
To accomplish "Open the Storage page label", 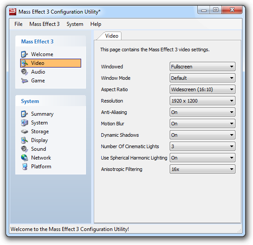I will 40,131.
